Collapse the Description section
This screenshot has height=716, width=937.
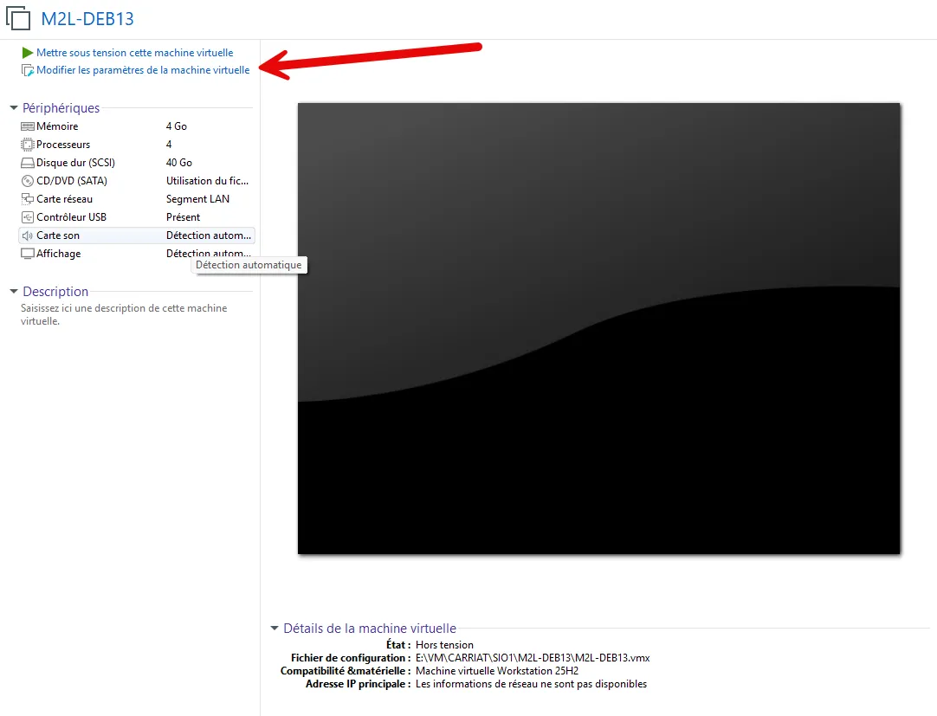point(14,292)
